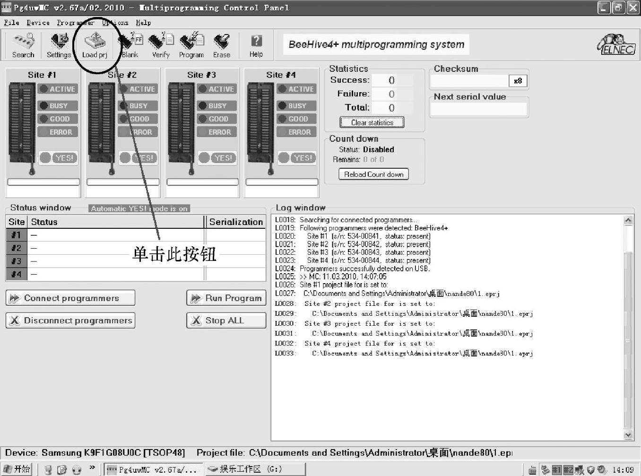Open the Device menu
The height and width of the screenshot is (476, 641).
click(38, 22)
